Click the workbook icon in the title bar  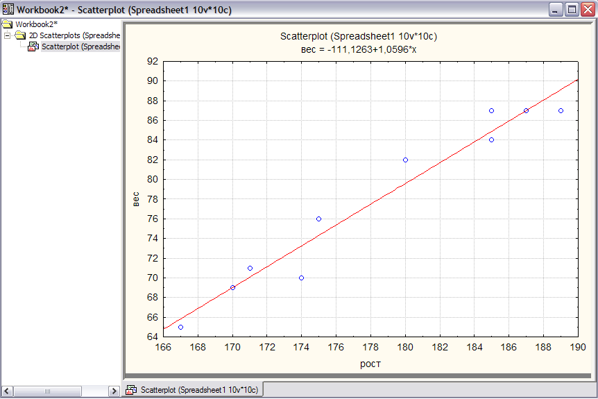[x=8, y=9]
